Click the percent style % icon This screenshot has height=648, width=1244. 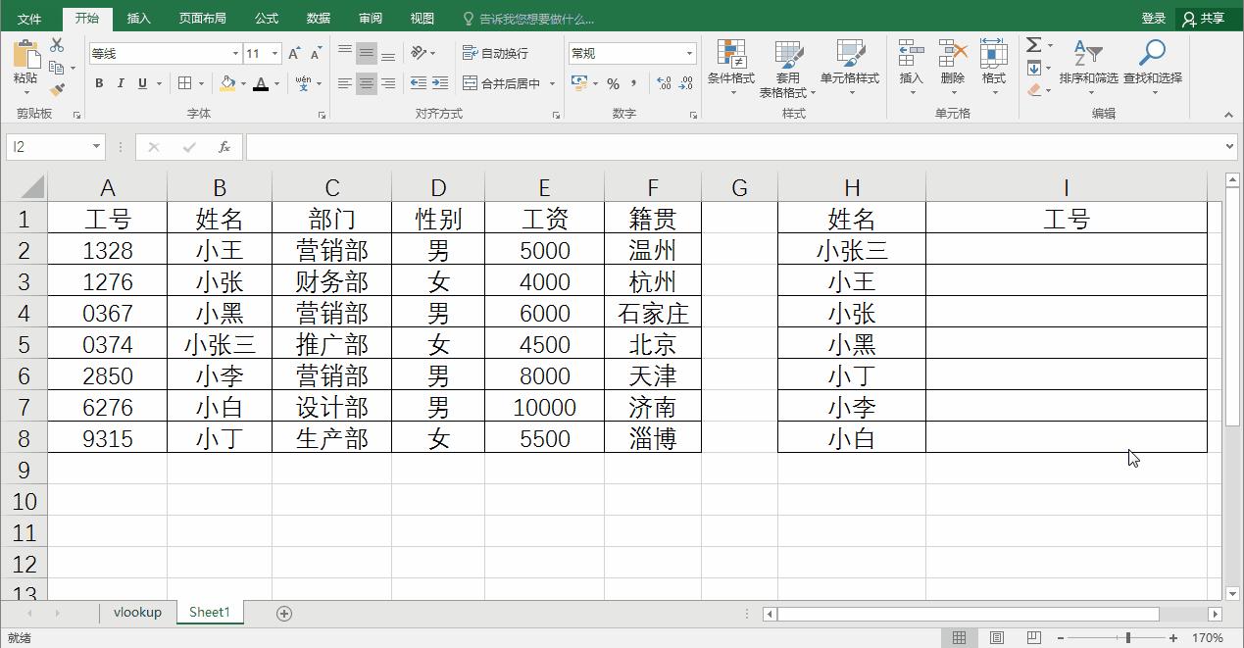coord(613,84)
